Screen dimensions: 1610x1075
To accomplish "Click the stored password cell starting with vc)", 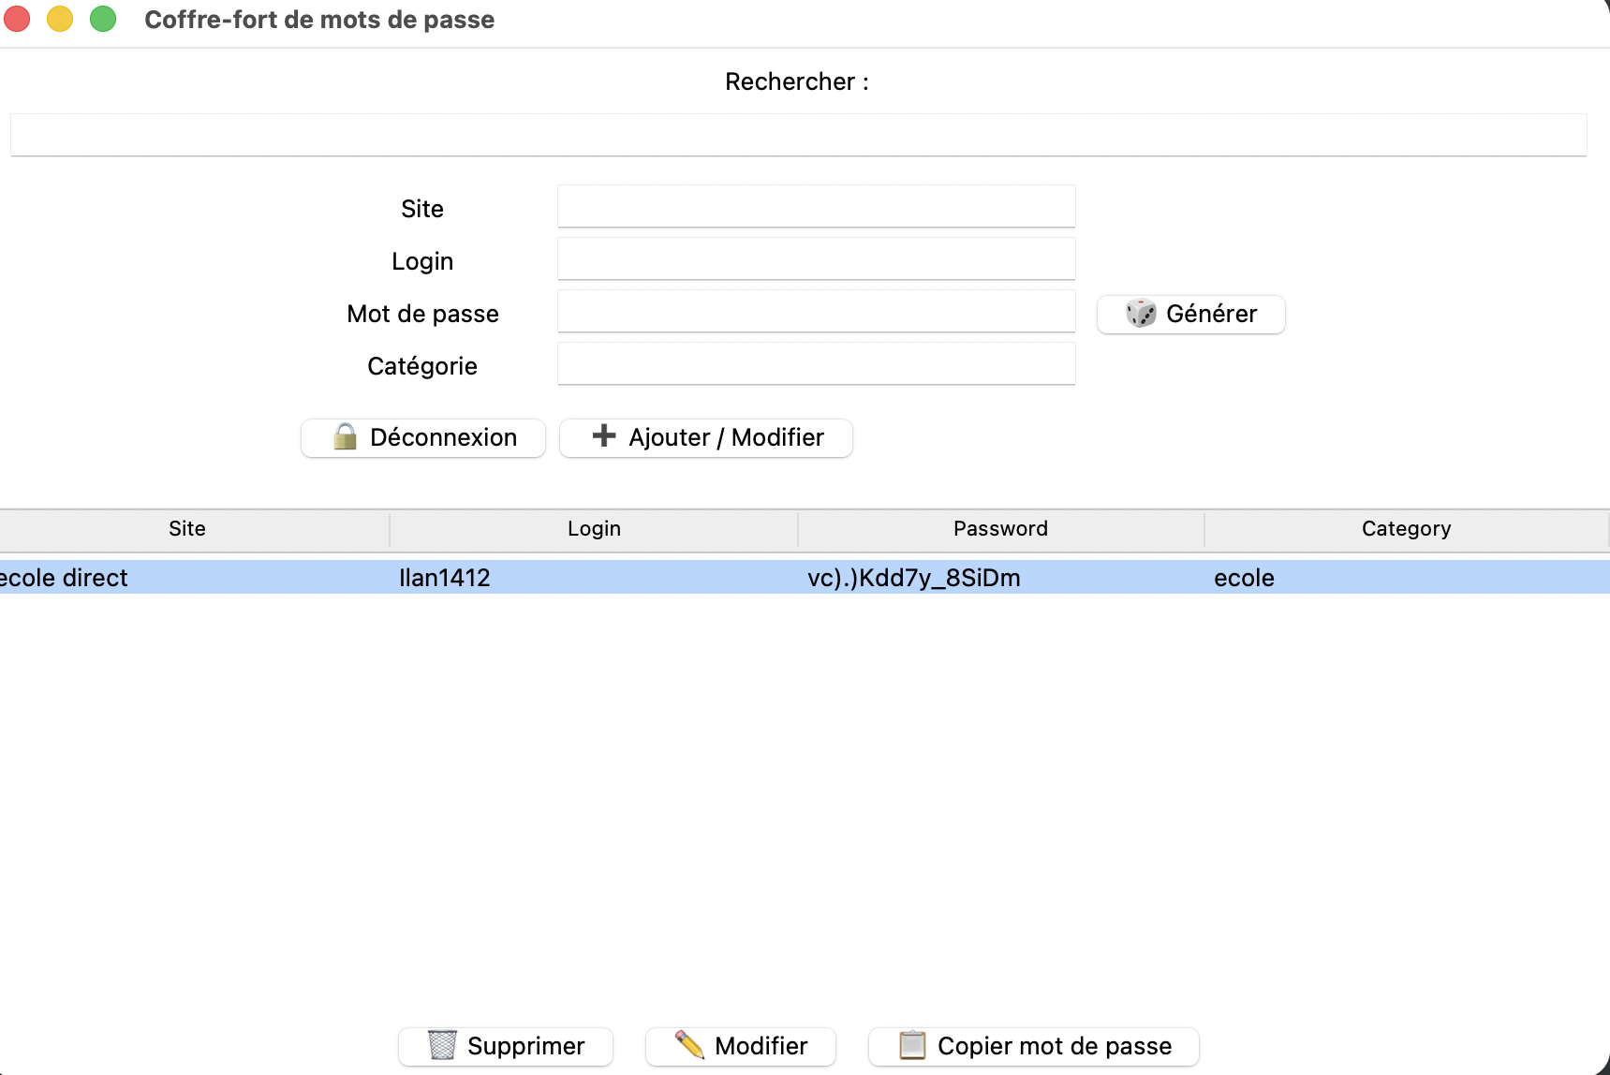I will 914,578.
